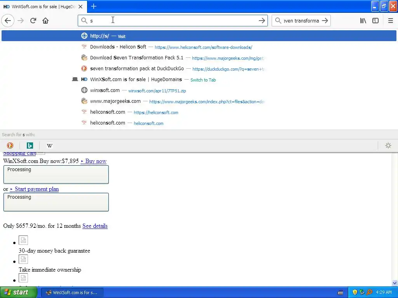This screenshot has width=398, height=298.
Task: Select the WinXSoft.com is for sale tab
Action: (44, 7)
